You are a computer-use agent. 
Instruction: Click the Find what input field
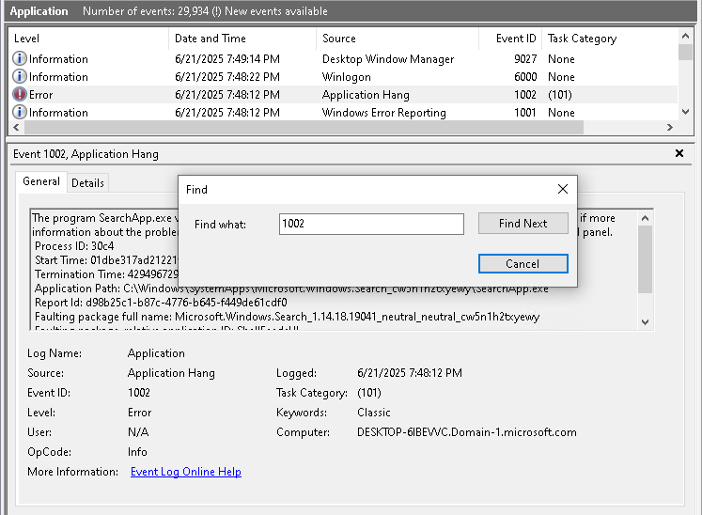pyautogui.click(x=371, y=224)
